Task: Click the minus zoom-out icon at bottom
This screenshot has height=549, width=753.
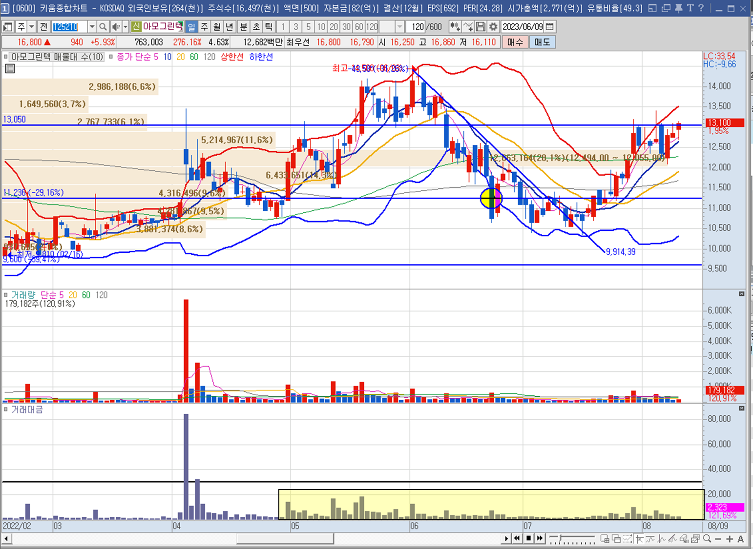Action: pos(718,539)
